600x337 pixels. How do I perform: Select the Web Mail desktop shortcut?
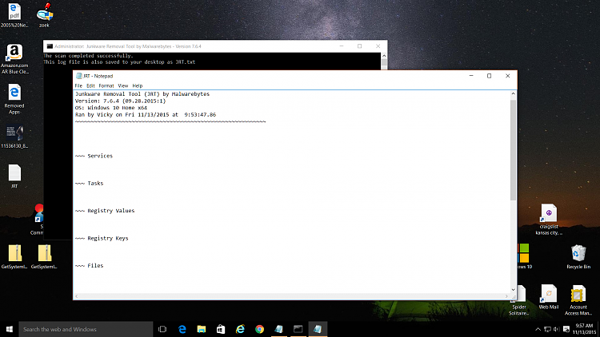pos(549,297)
